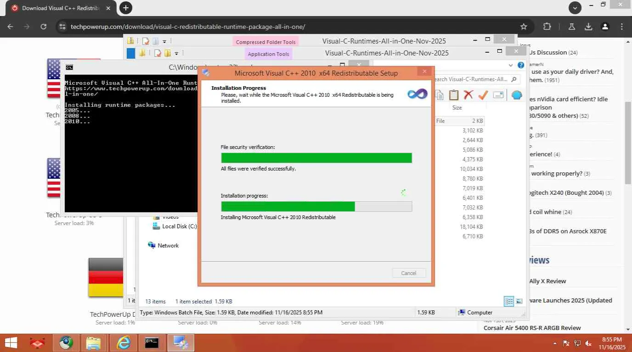The image size is (632, 352).
Task: Open quick access toolbar dropdown in front Explorer
Action: pos(176,53)
